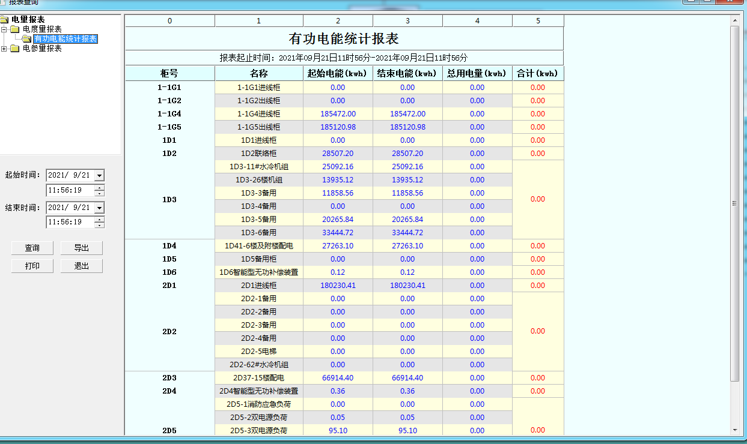Click the 名称 header cell
747x444 pixels.
pyautogui.click(x=259, y=74)
